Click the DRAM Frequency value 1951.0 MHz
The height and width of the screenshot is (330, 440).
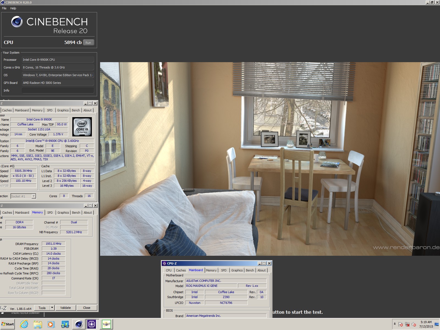pyautogui.click(x=54, y=244)
